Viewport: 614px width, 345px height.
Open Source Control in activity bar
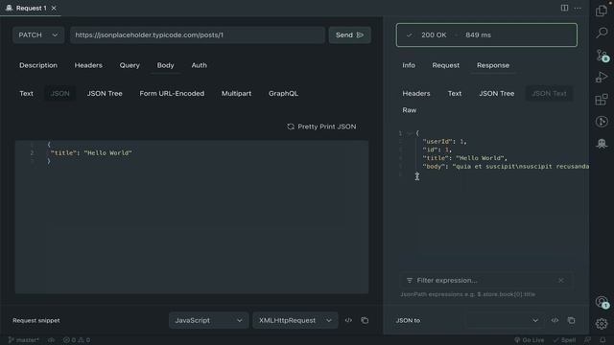point(602,56)
